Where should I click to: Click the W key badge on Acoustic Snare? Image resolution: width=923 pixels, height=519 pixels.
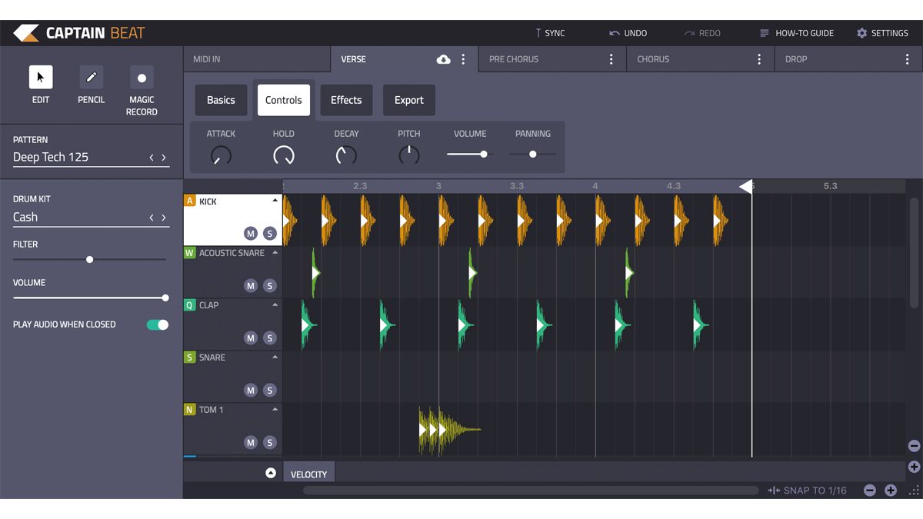coord(189,253)
